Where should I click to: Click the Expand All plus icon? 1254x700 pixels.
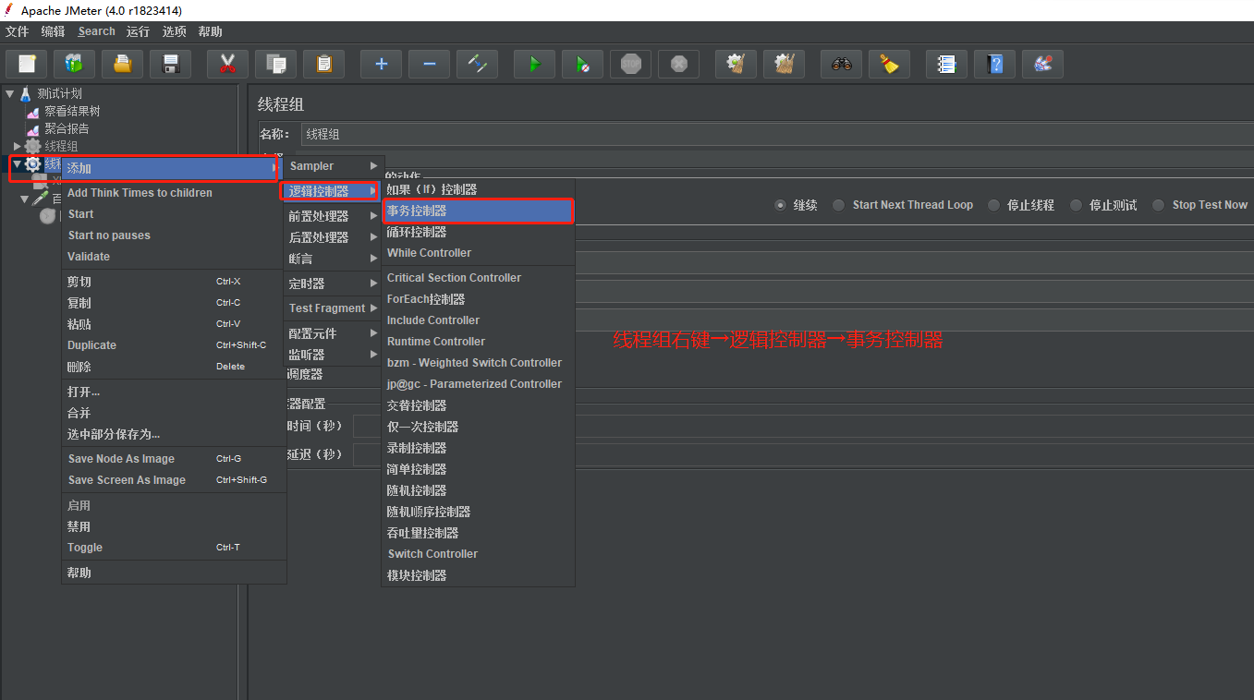[x=381, y=64]
